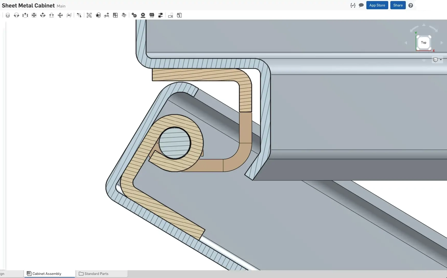The height and width of the screenshot is (278, 447).
Task: Select the Slider mate tool
Action: (25, 15)
